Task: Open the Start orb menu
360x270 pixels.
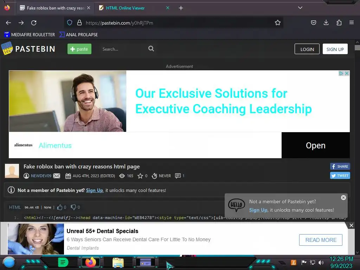Action: click(x=9, y=262)
